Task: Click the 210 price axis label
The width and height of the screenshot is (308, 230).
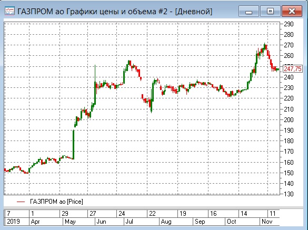Action: [289, 109]
